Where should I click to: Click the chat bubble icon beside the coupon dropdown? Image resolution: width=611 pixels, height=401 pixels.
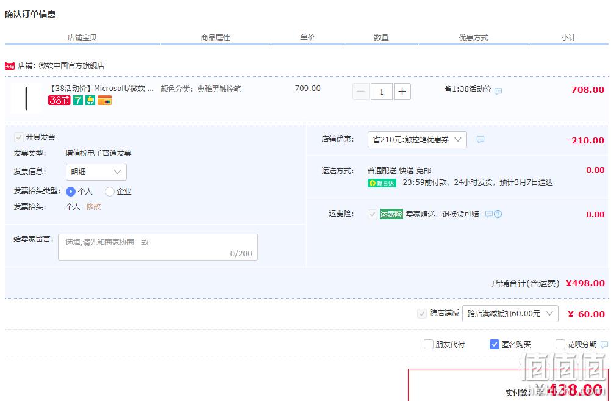(x=481, y=139)
